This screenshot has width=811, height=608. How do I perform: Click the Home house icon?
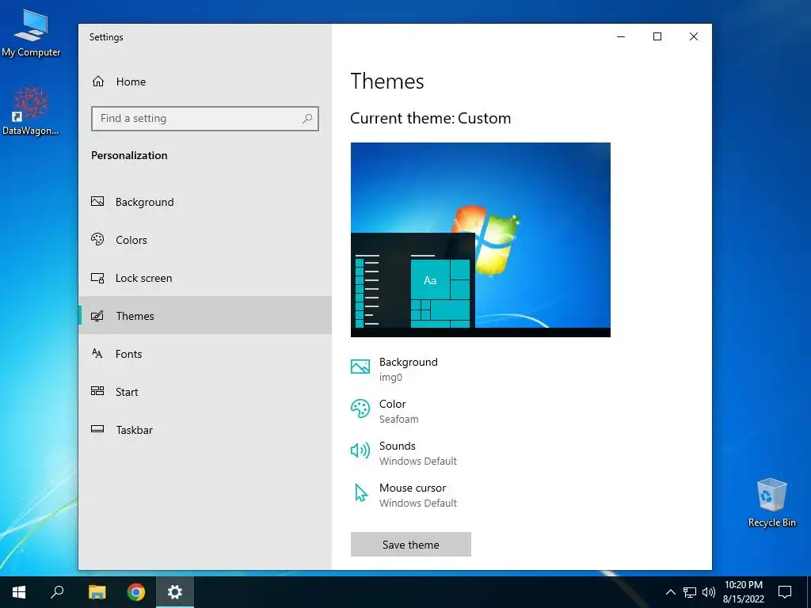[98, 82]
